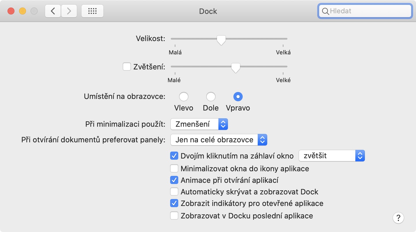This screenshot has height=232, width=416.
Task: Enable Automaticky skrývat a zobrazovat Dock
Action: 174,192
